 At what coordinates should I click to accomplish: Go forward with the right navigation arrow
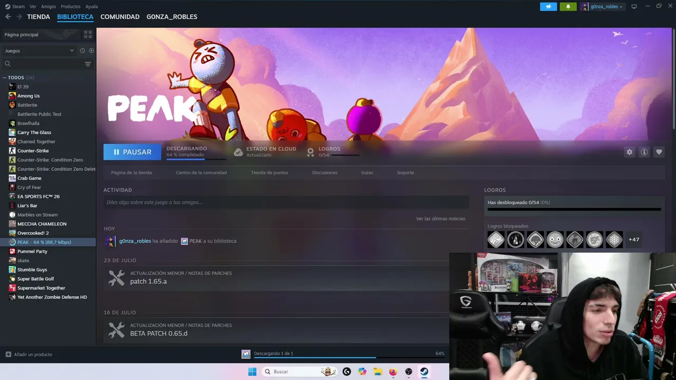pyautogui.click(x=19, y=17)
